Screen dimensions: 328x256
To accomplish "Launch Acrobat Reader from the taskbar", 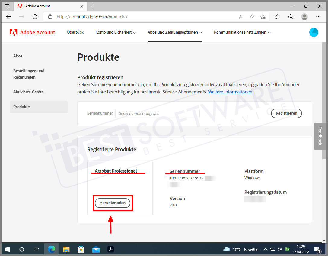I will point(110,249).
